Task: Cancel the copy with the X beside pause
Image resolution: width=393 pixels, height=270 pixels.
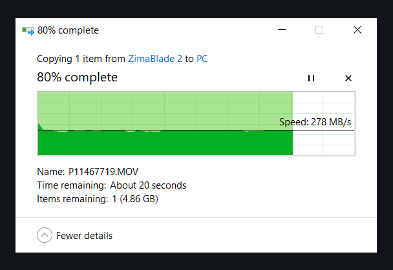Action: click(348, 78)
